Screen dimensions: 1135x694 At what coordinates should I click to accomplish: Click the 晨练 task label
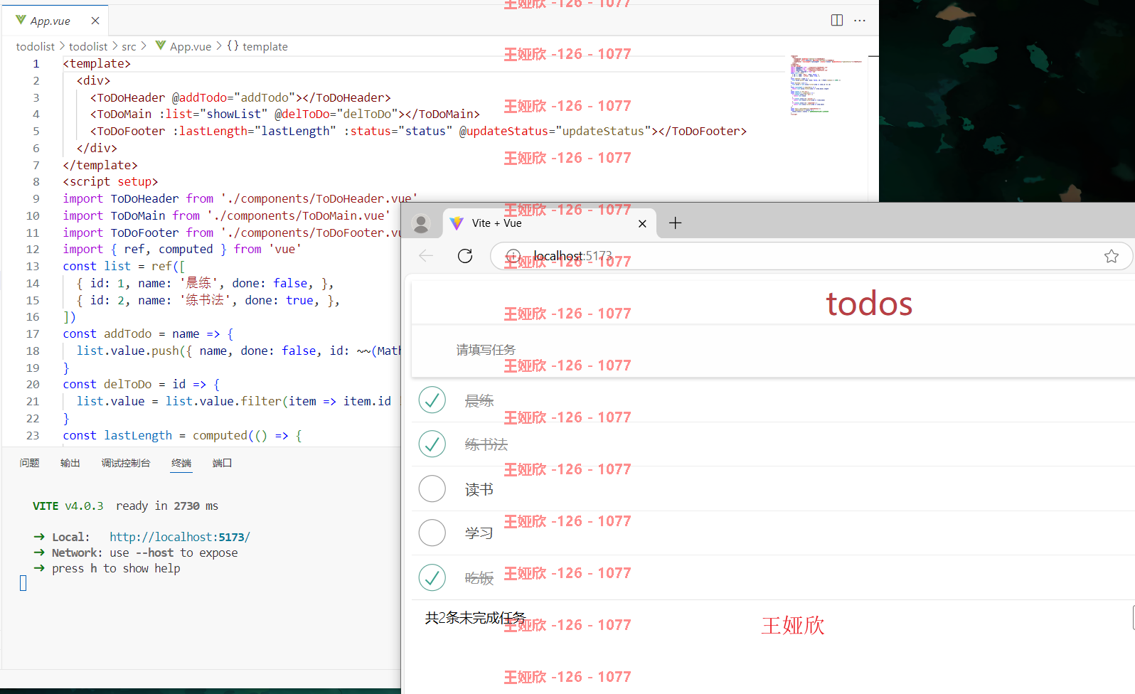(479, 401)
